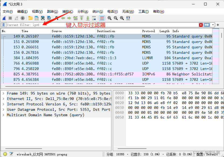The height and width of the screenshot is (157, 224).
Task: Click the intelligent scrollbar color minimap
Action: point(216,56)
